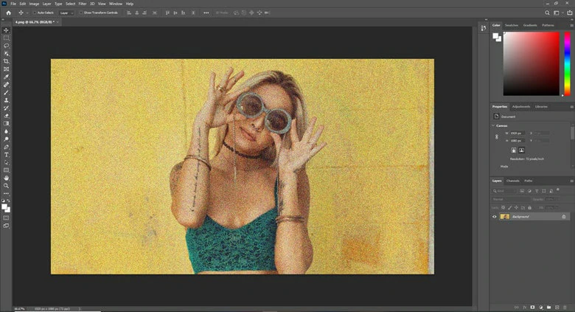
Task: Open the Kind filter dropdown in Layers
Action: (x=503, y=191)
